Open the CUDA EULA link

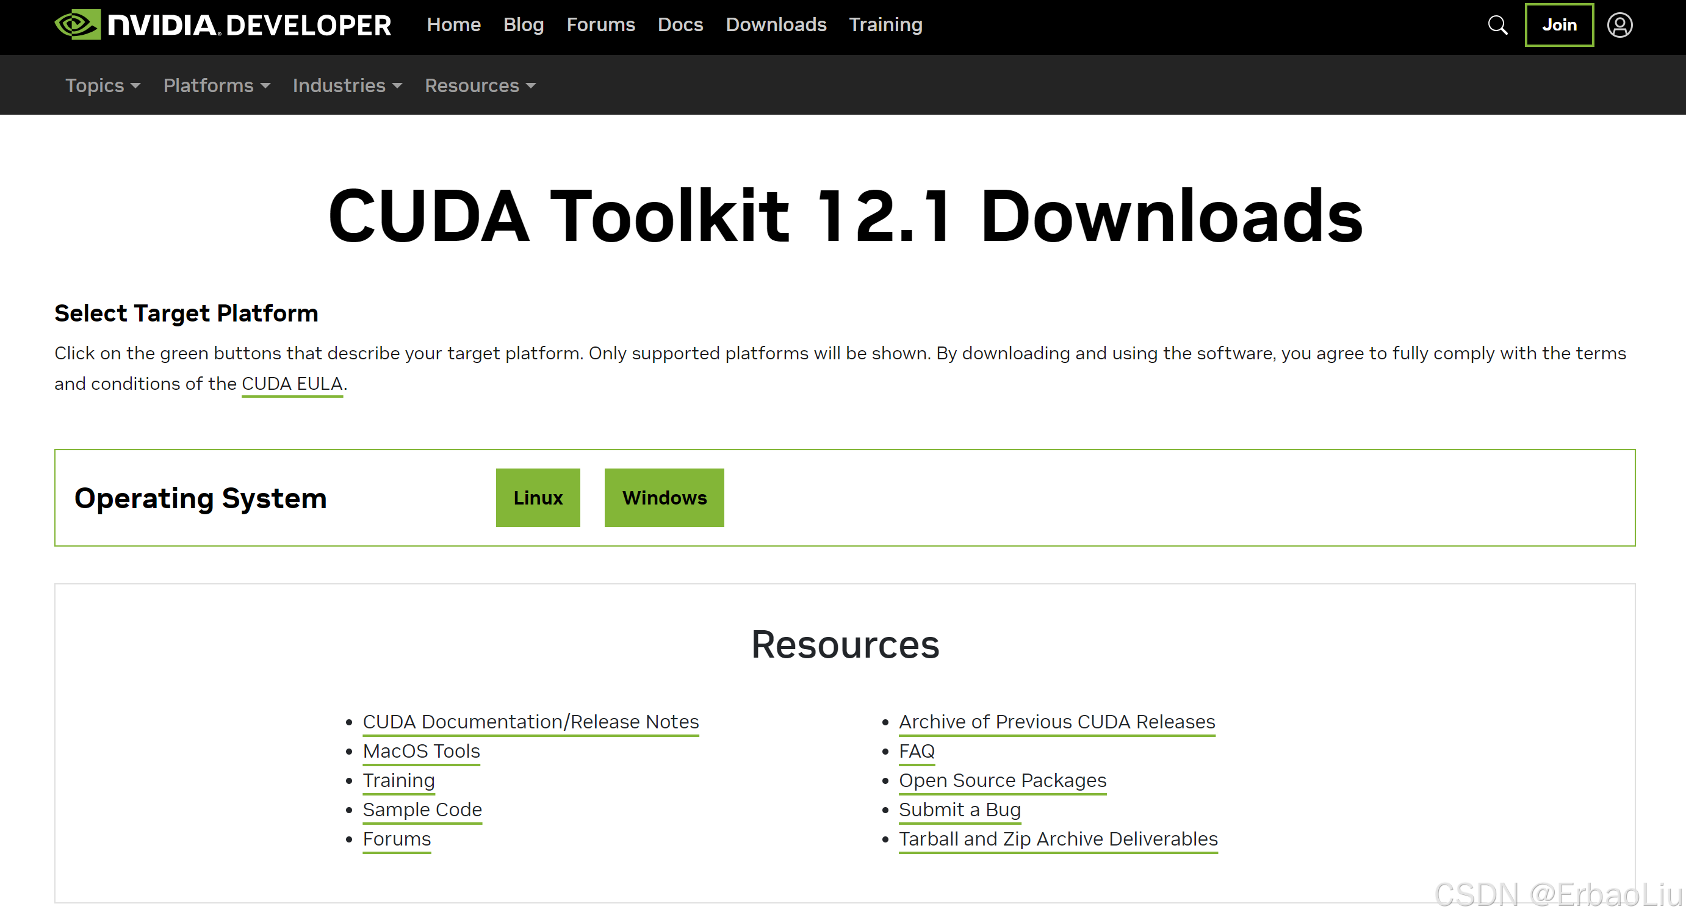click(x=292, y=384)
